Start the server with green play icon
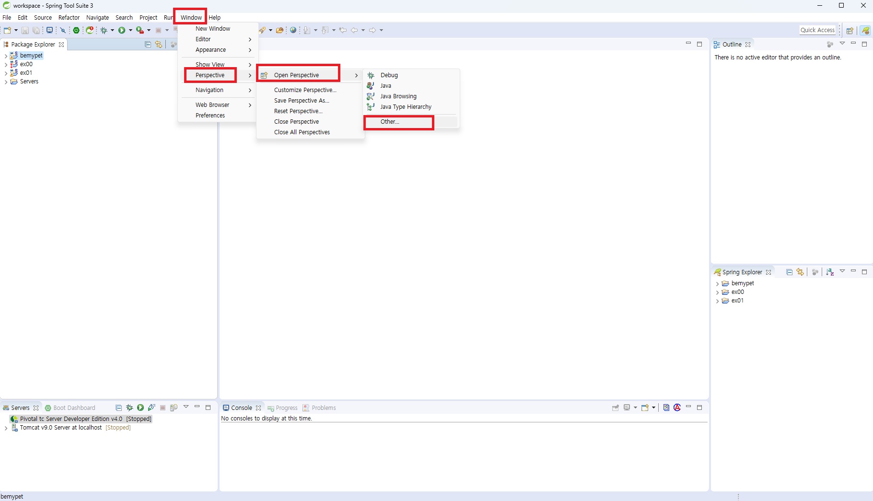 tap(140, 408)
